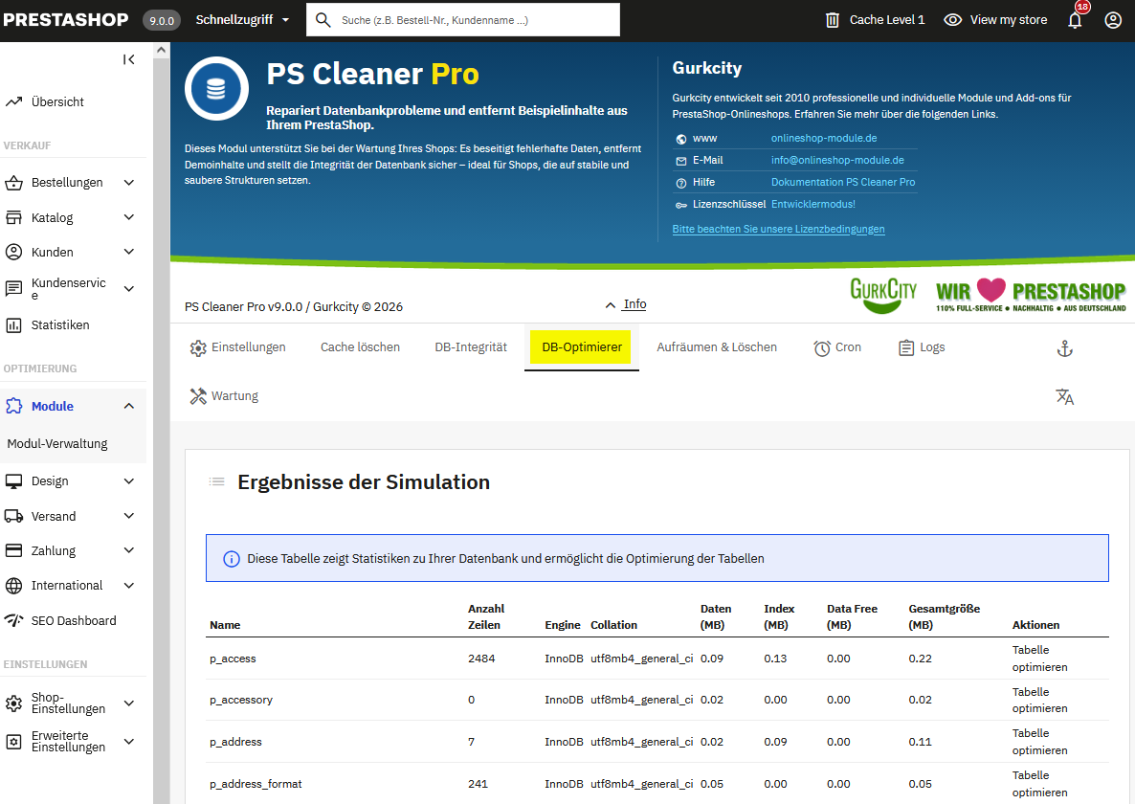This screenshot has height=804, width=1135.
Task: Optimize the p_access table
Action: [1039, 659]
